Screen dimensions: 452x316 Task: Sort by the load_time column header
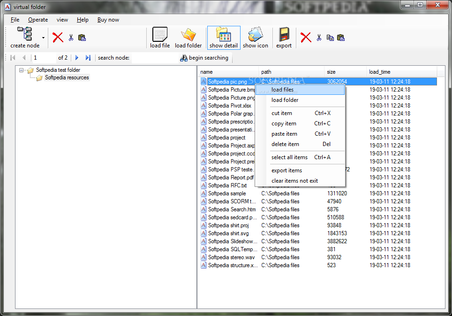click(x=401, y=72)
